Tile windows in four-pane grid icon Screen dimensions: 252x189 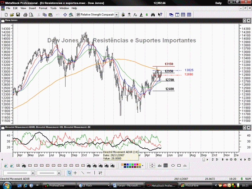pos(189,15)
